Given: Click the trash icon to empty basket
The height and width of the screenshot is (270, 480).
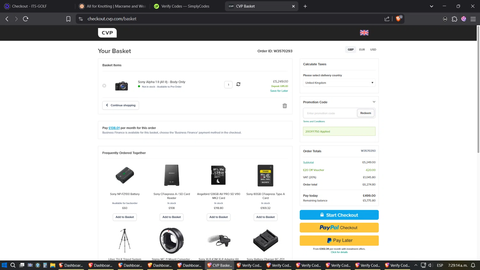Looking at the screenshot, I should click(x=285, y=106).
